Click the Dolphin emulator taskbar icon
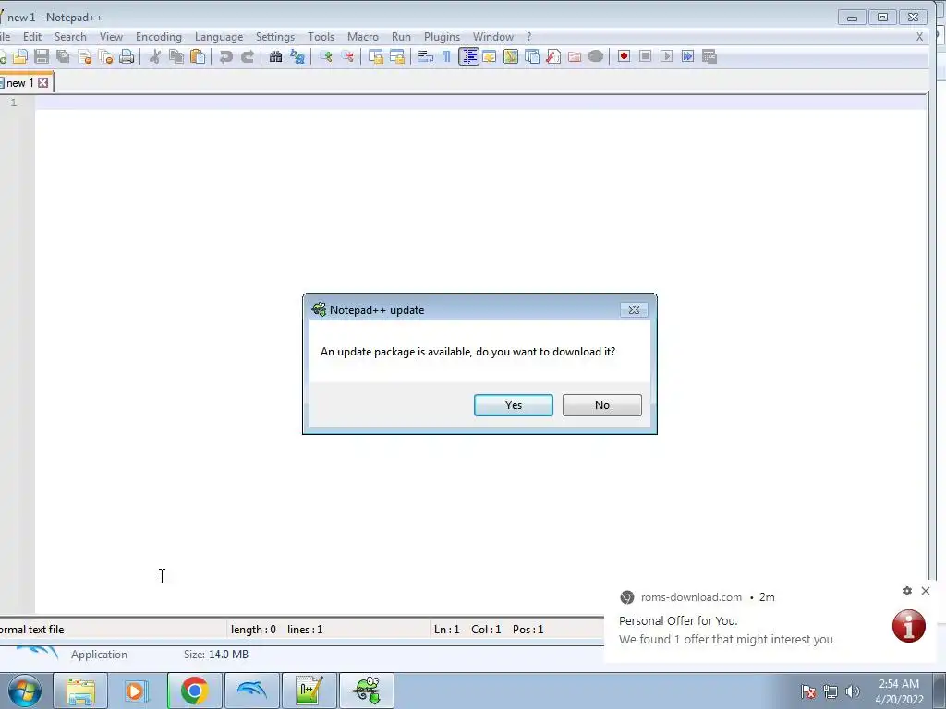946x709 pixels. click(x=251, y=691)
